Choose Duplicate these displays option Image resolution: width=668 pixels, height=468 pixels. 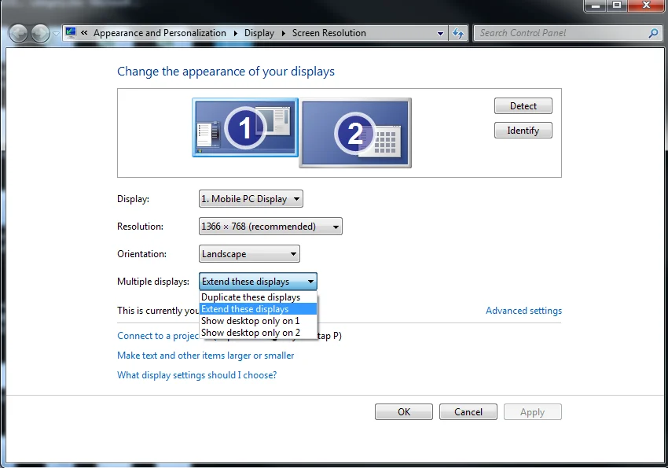pos(259,297)
